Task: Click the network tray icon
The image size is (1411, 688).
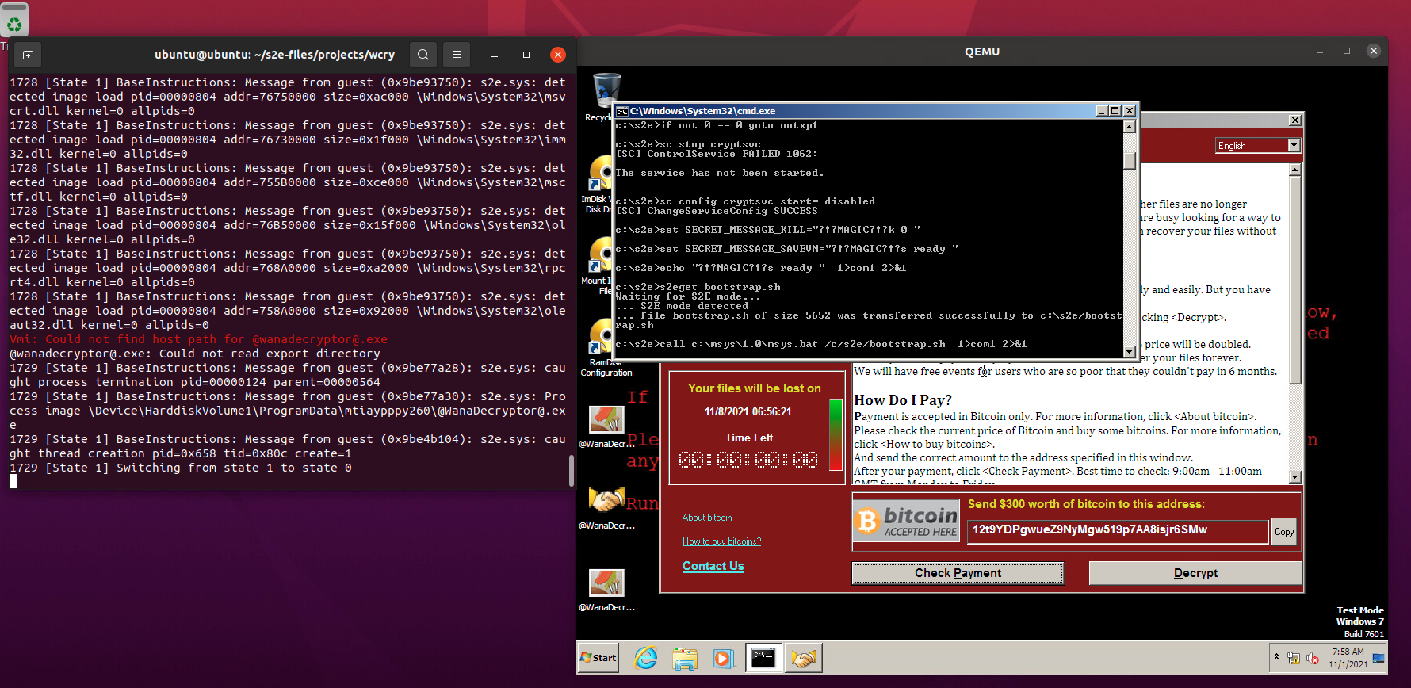Action: (x=1294, y=658)
